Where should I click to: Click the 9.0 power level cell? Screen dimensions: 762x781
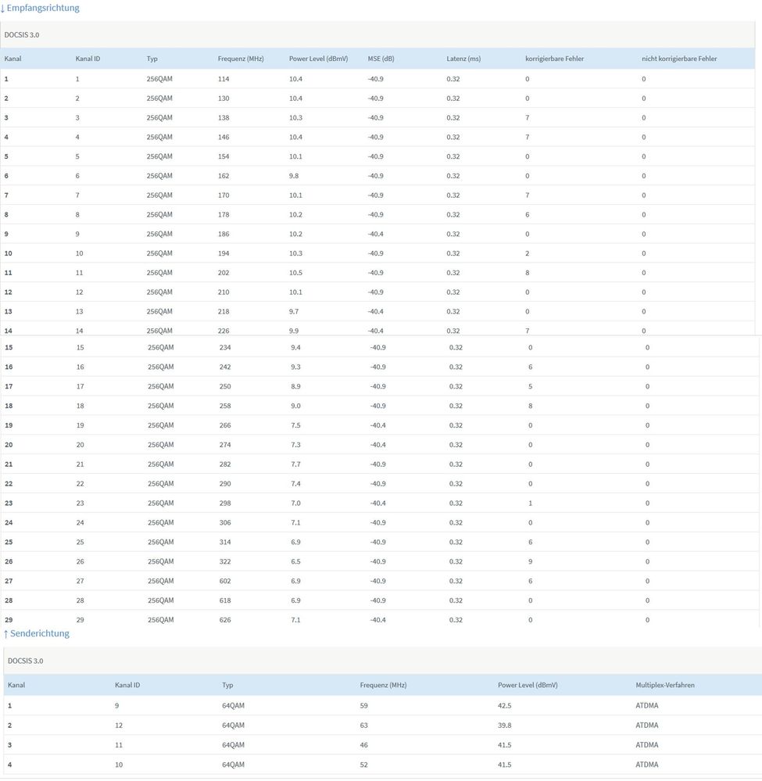click(x=296, y=406)
